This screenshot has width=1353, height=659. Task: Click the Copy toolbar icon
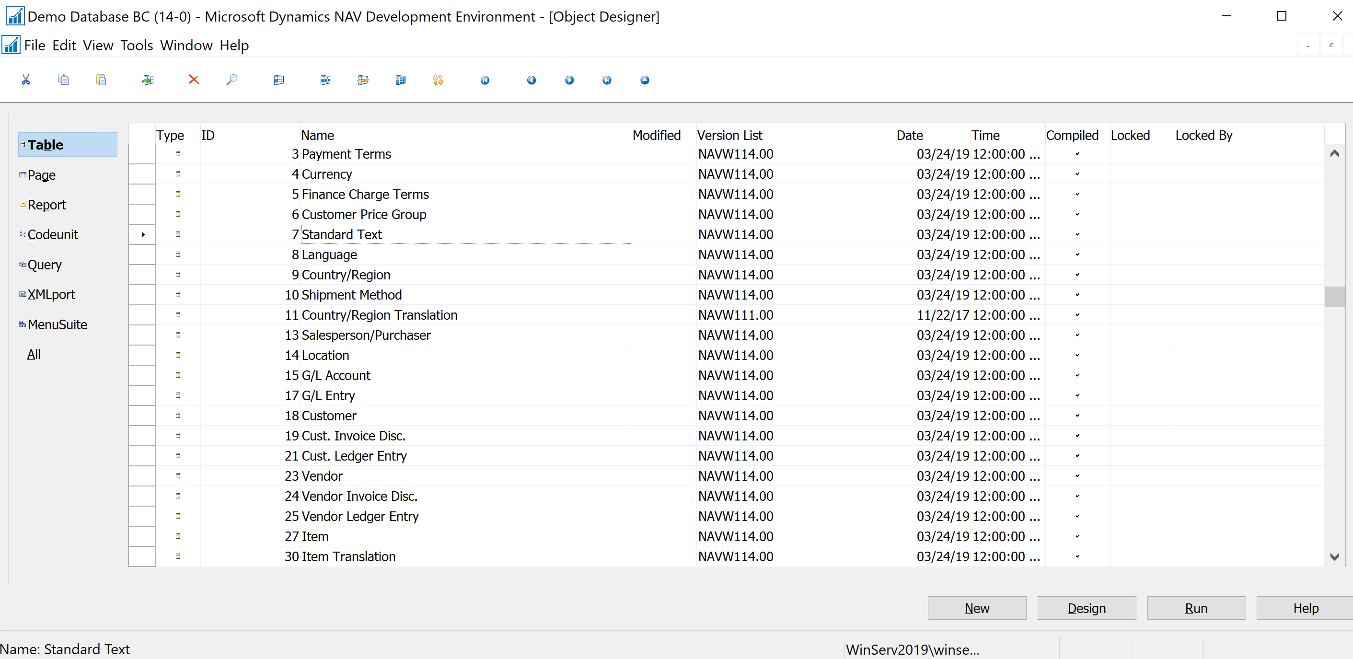point(64,80)
